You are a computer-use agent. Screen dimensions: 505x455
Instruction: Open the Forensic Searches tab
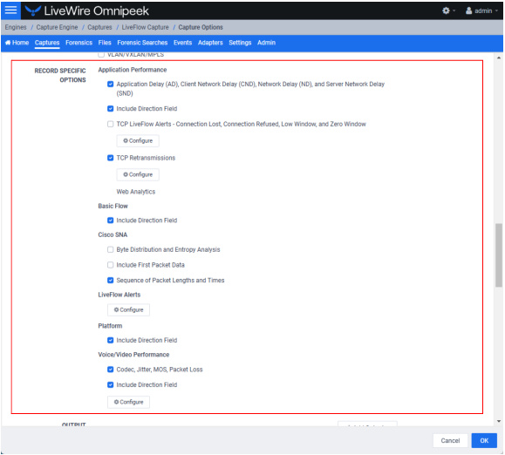[x=142, y=43]
